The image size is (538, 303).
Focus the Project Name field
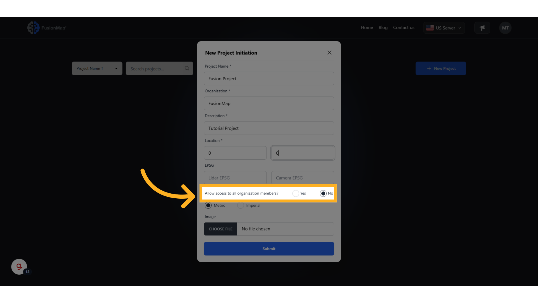click(x=269, y=79)
